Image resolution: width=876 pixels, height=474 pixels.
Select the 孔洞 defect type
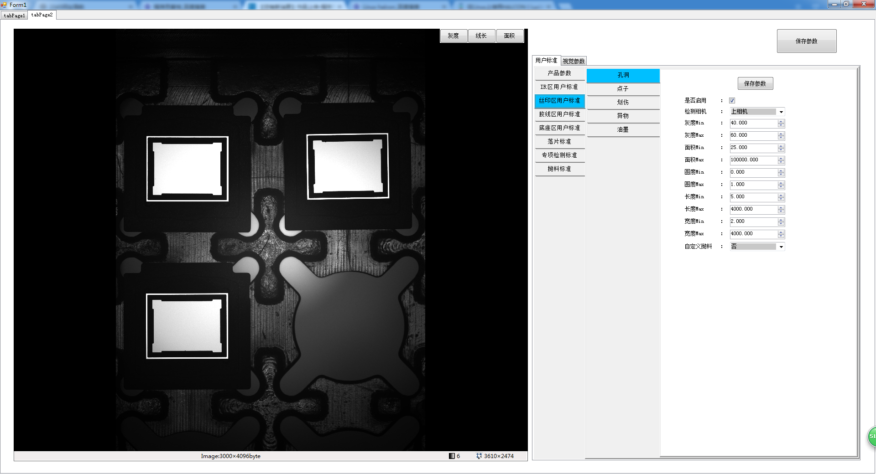point(623,75)
